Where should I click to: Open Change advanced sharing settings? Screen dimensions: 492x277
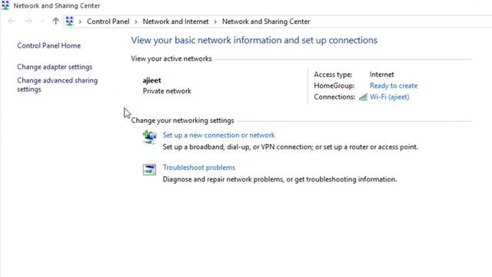click(x=58, y=85)
